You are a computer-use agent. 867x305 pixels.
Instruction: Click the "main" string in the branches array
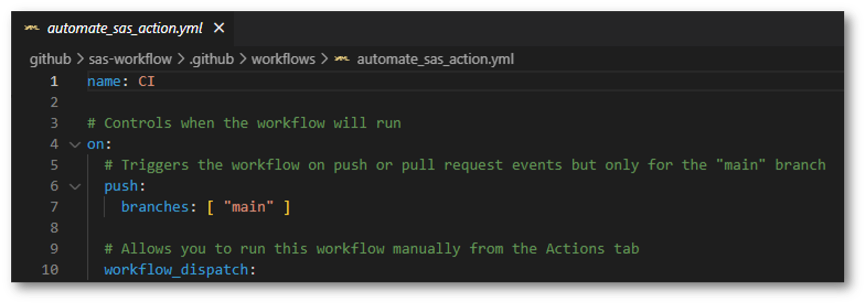point(249,207)
